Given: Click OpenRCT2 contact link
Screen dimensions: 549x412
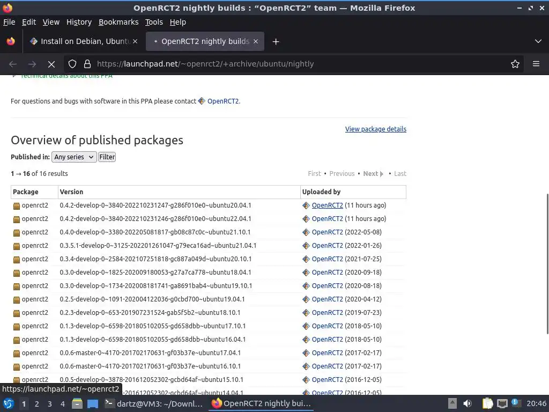Looking at the screenshot, I should [223, 101].
